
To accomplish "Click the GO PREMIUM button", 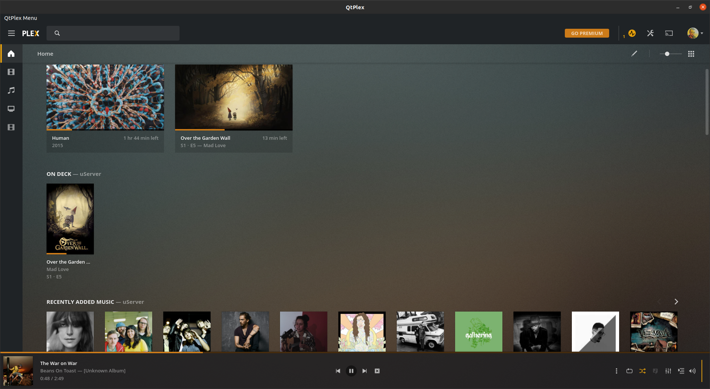I will click(x=587, y=33).
